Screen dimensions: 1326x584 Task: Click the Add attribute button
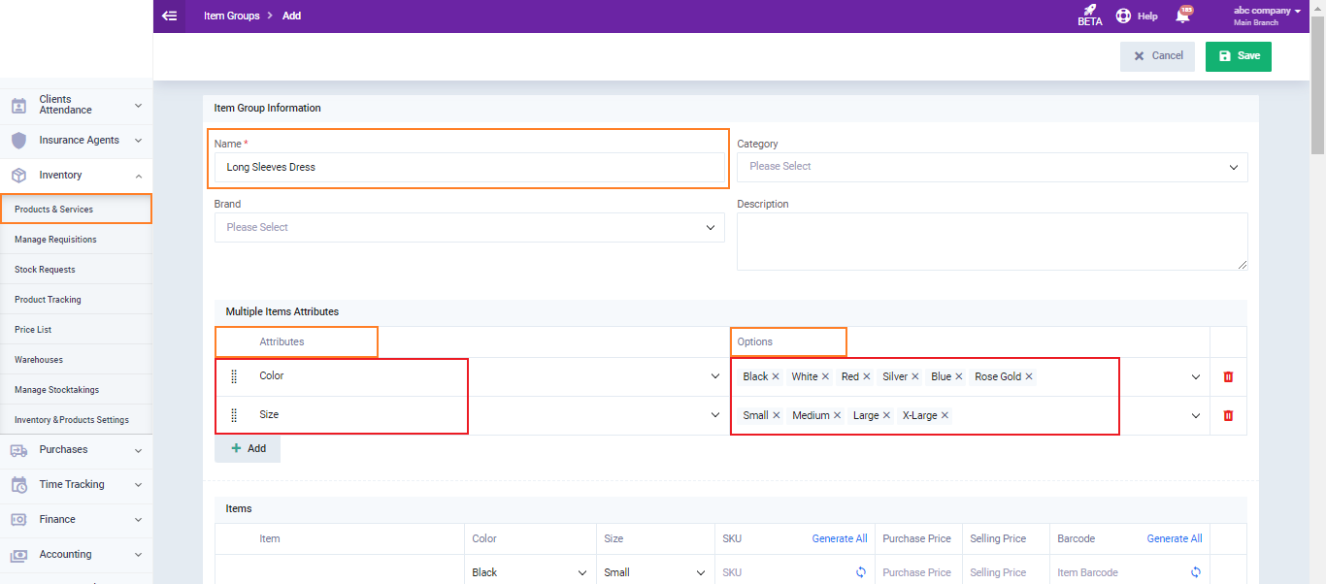pos(248,449)
